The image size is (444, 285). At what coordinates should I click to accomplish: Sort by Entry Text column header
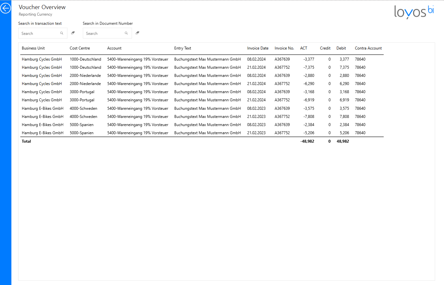183,48
